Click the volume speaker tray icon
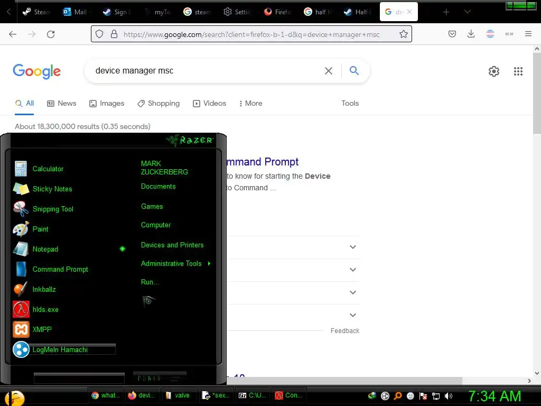541x406 pixels. pos(449,396)
